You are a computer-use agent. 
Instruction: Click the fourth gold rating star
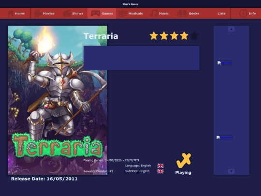coord(184,36)
